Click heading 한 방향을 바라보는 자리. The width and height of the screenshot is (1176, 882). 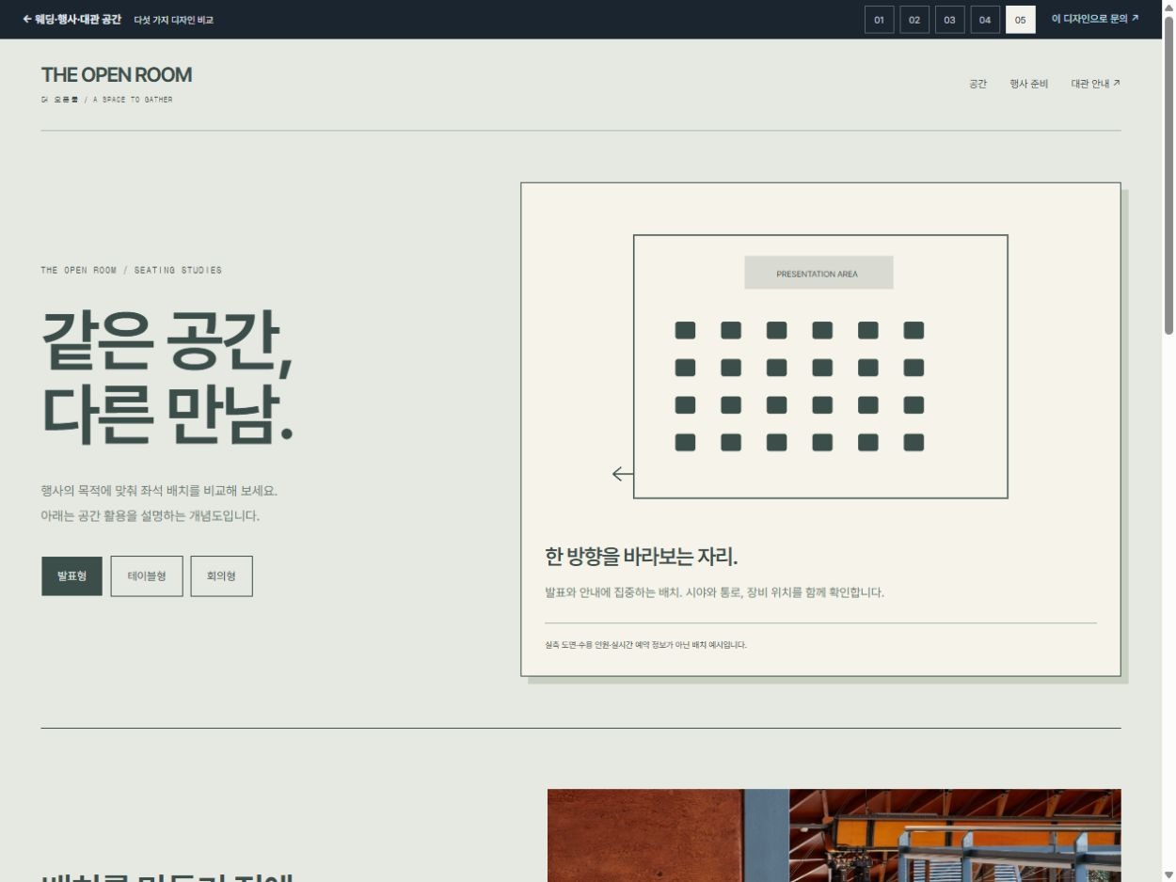642,556
